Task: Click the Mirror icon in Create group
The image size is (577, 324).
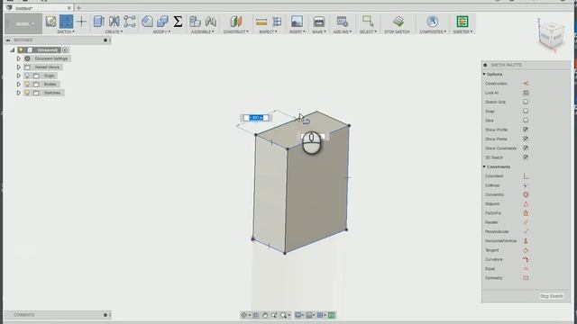Action: click(114, 22)
